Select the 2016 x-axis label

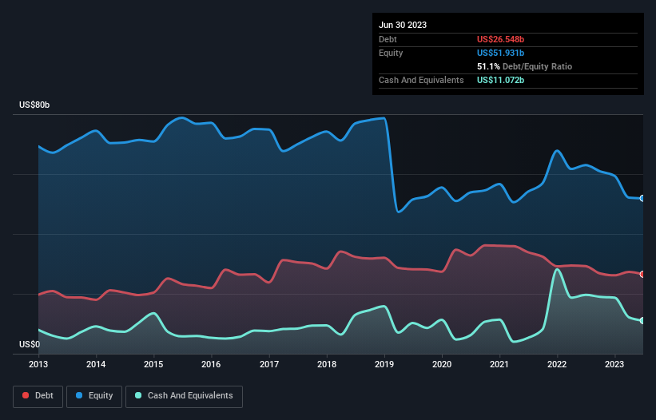(211, 364)
